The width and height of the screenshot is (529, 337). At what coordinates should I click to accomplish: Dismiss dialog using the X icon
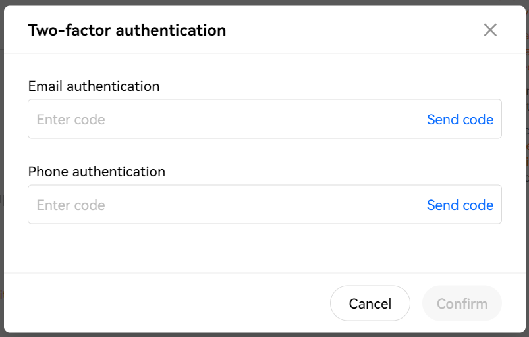(x=490, y=30)
